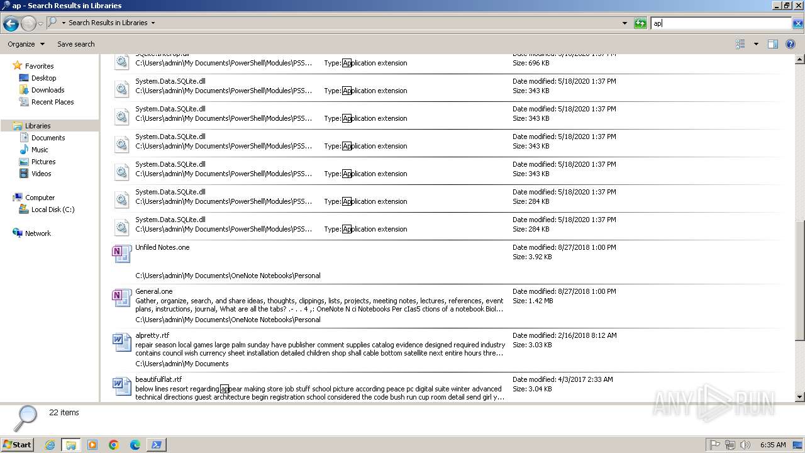This screenshot has width=805, height=453.
Task: Click 'Size: 1.42 MB' text
Action: point(533,301)
